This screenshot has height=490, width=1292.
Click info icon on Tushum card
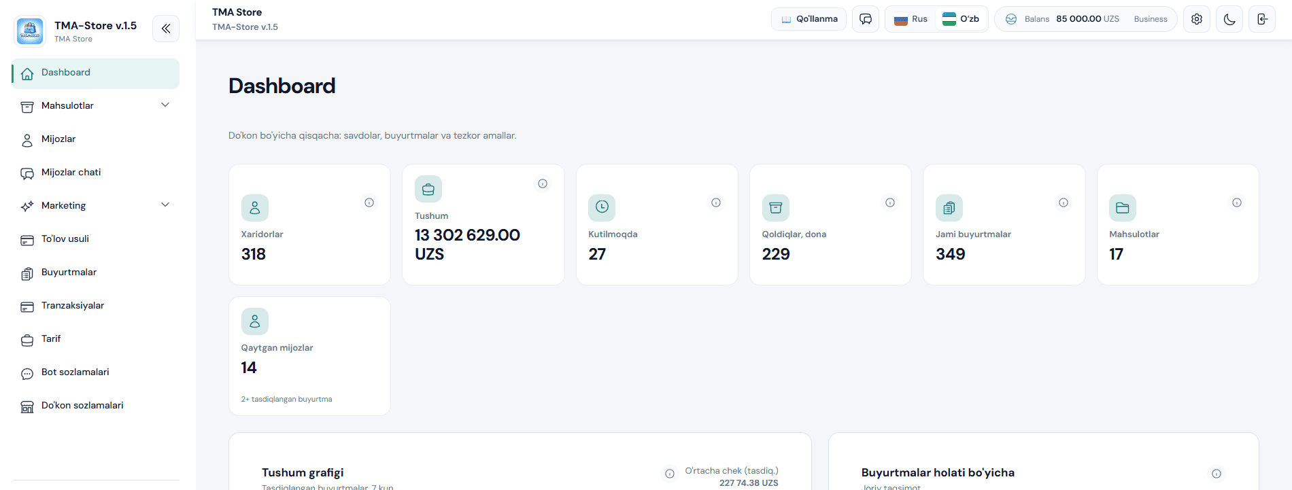click(543, 183)
